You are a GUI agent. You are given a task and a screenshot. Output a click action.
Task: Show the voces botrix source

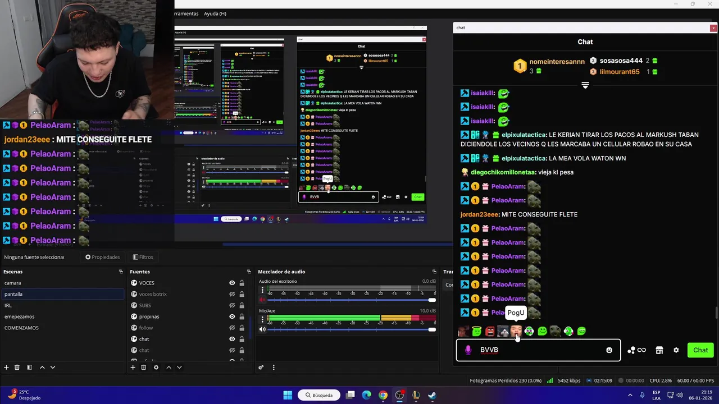click(232, 294)
